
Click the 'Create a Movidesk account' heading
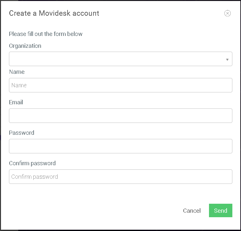[54, 13]
